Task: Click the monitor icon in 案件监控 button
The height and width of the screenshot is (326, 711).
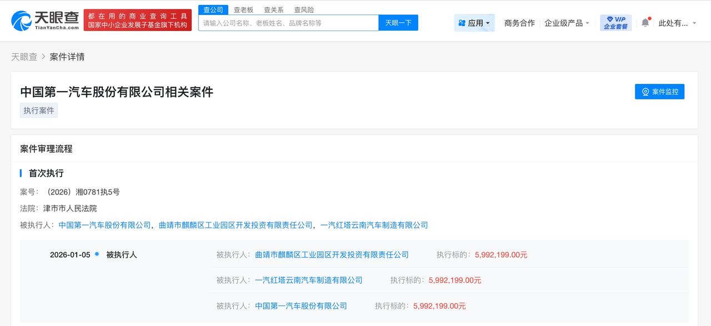Action: click(645, 92)
